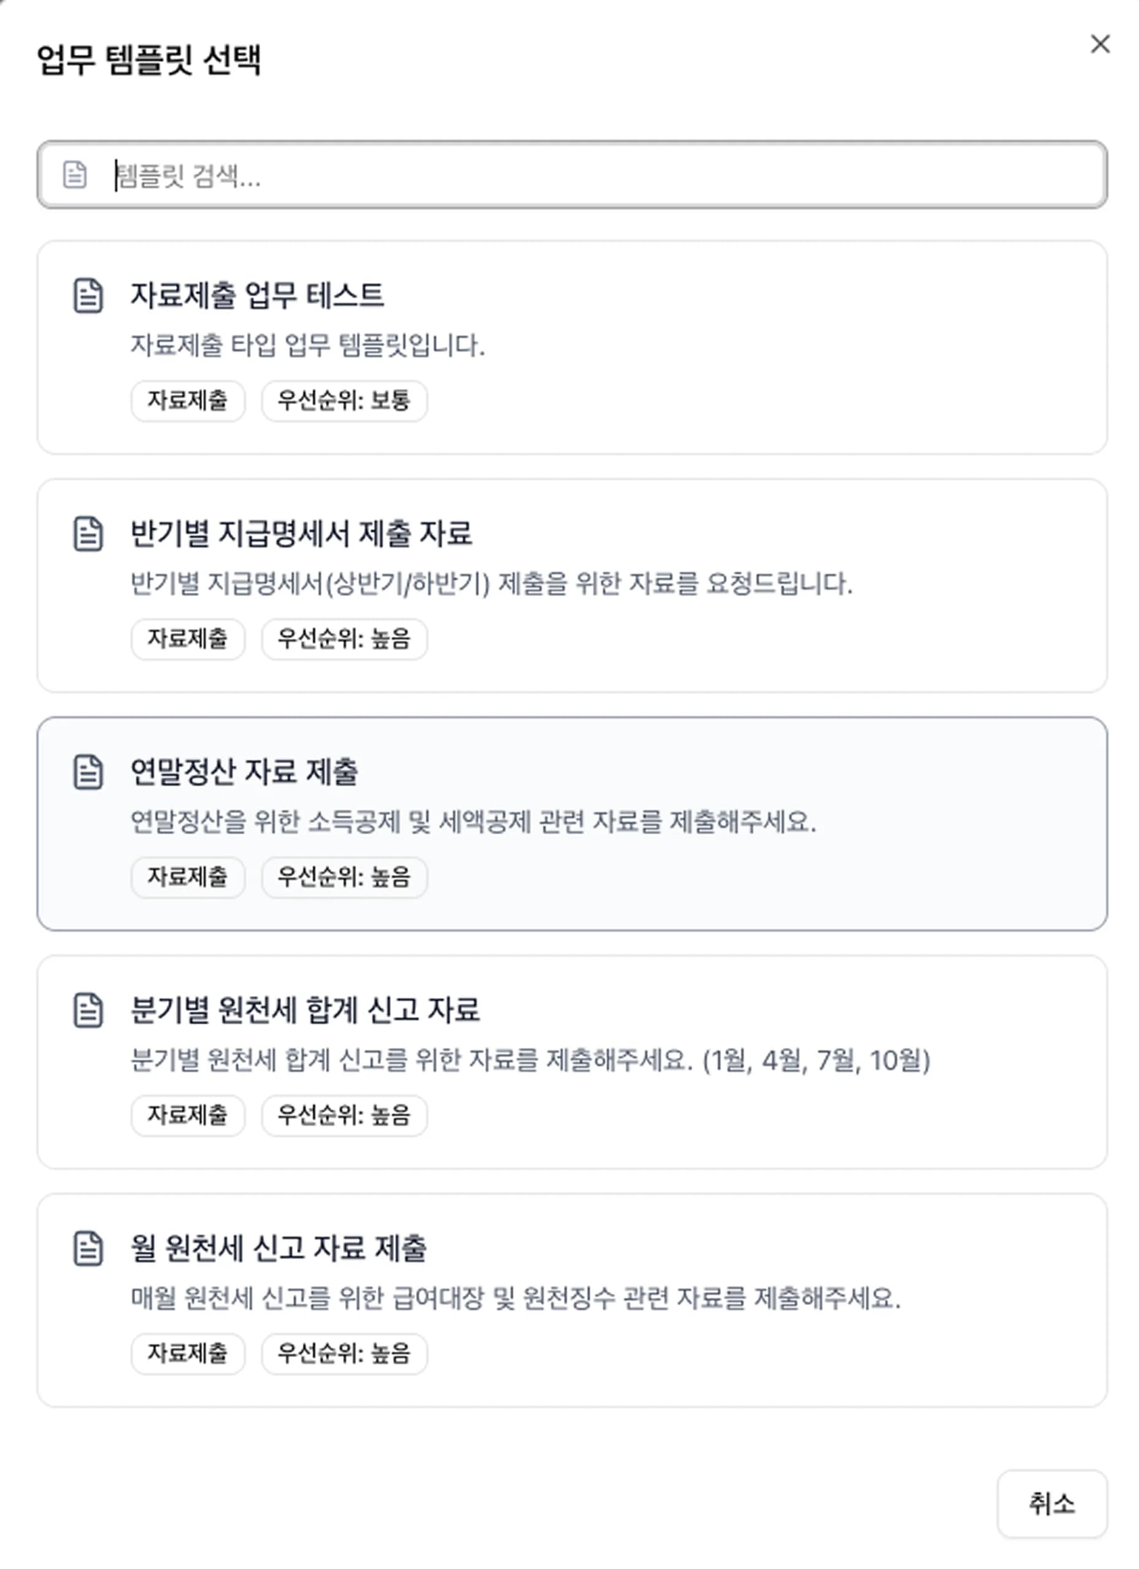The width and height of the screenshot is (1139, 1569).
Task: Click the 자료제출 tag under 월 원천세 신고 자료 제출
Action: tap(188, 1354)
